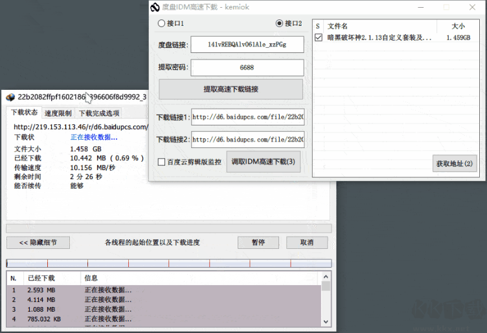
Task: Click the thread list scroll down arrow
Action: pyautogui.click(x=326, y=322)
